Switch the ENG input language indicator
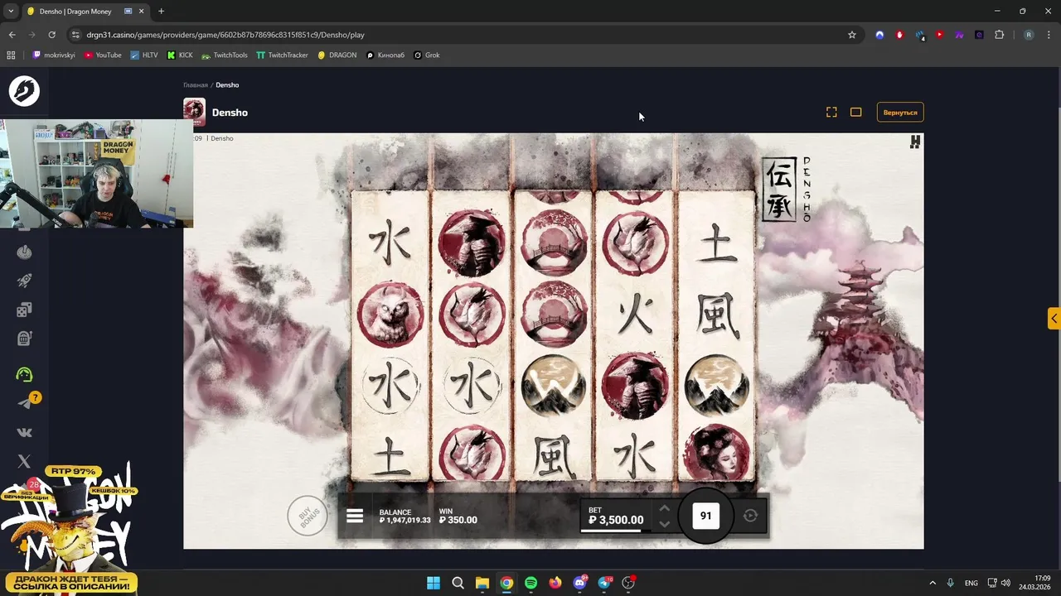 [x=971, y=583]
